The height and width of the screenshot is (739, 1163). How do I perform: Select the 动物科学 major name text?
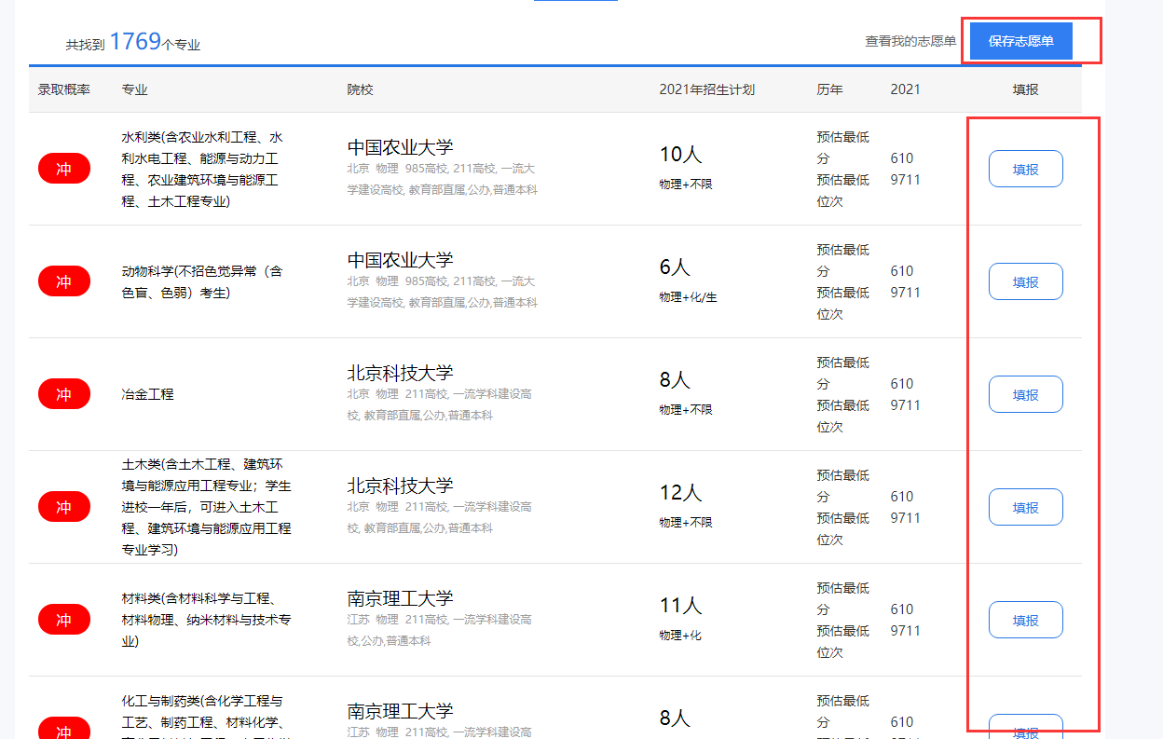[202, 281]
